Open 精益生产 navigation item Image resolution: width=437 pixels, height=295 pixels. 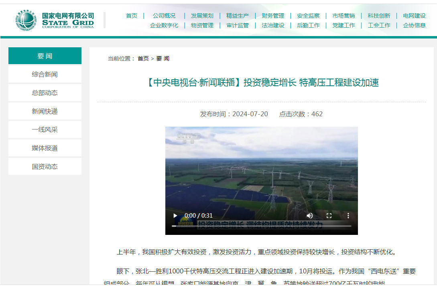(x=238, y=16)
